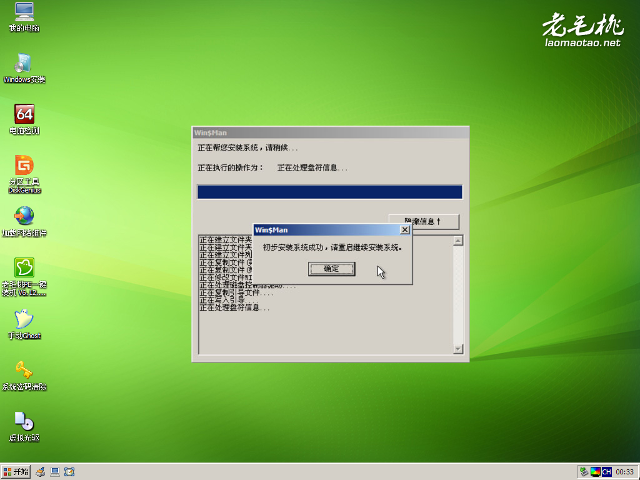Select the log line starting 正在修改文件WI

(226, 277)
